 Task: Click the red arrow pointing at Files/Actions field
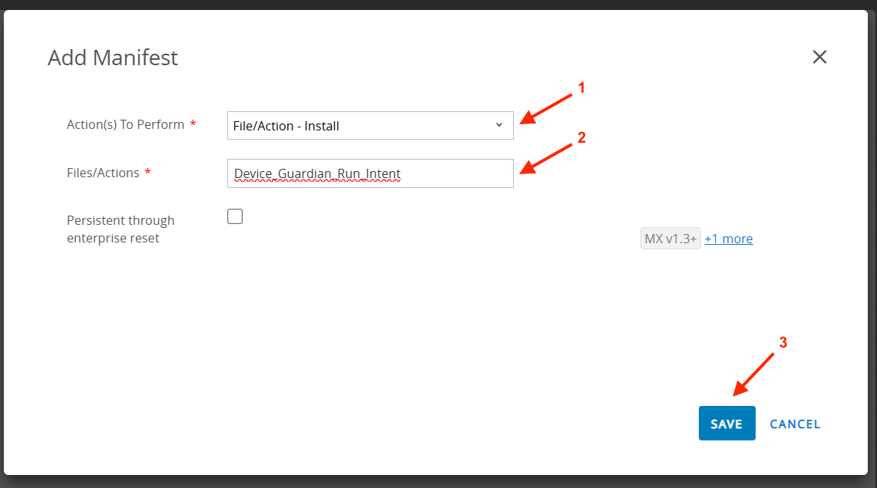tap(547, 159)
